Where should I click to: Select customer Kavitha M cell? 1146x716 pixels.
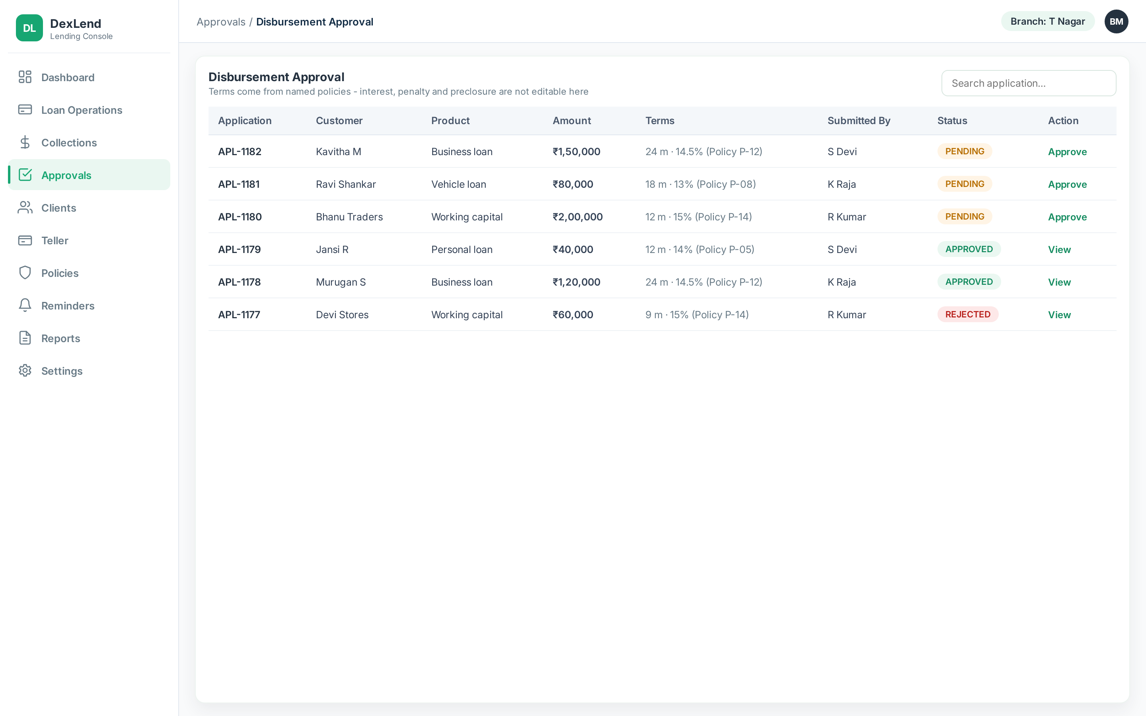coord(338,152)
